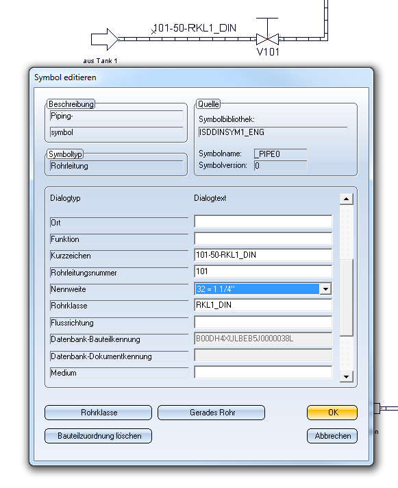The width and height of the screenshot is (398, 488).
Task: Click the Ort text field
Action: [x=263, y=221]
